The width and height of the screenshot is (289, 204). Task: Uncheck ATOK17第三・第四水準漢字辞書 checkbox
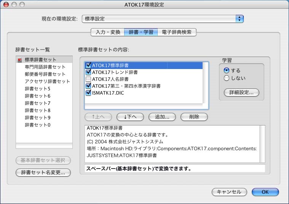click(88, 86)
